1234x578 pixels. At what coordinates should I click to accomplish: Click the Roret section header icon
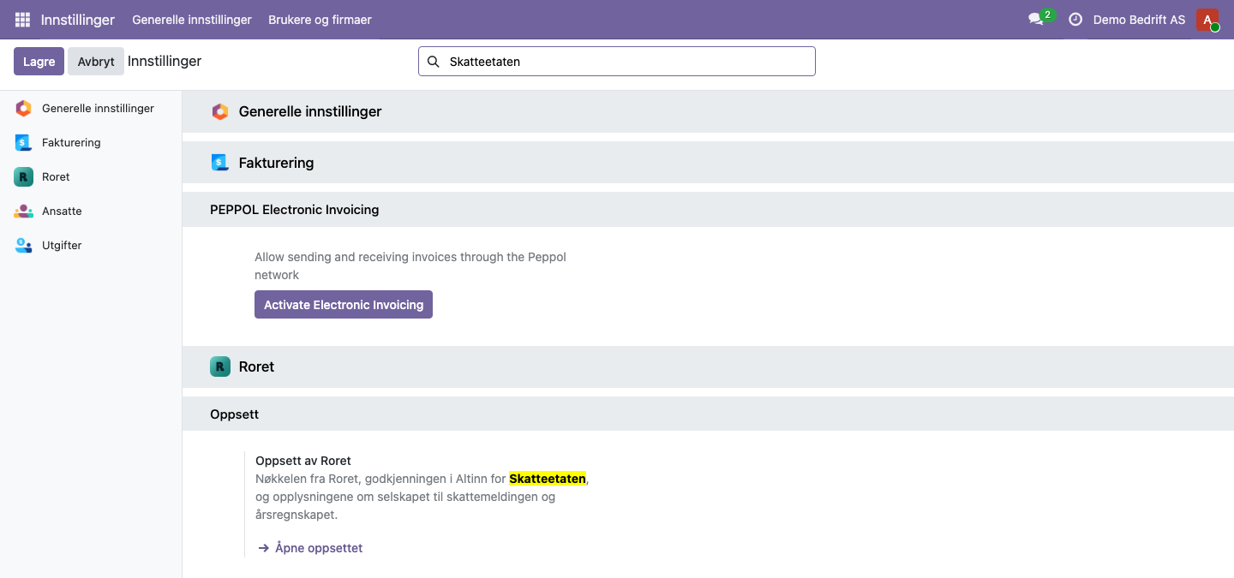pos(220,366)
